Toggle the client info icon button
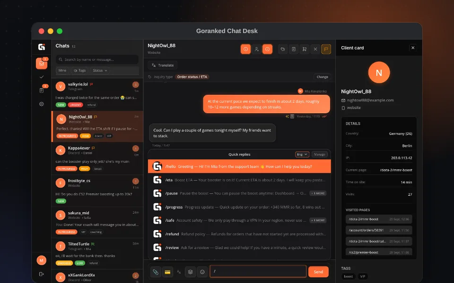The image size is (454, 283). pyautogui.click(x=245, y=49)
